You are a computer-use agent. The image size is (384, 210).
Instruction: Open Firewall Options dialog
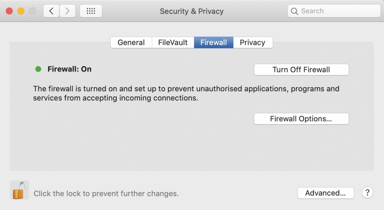(x=301, y=119)
